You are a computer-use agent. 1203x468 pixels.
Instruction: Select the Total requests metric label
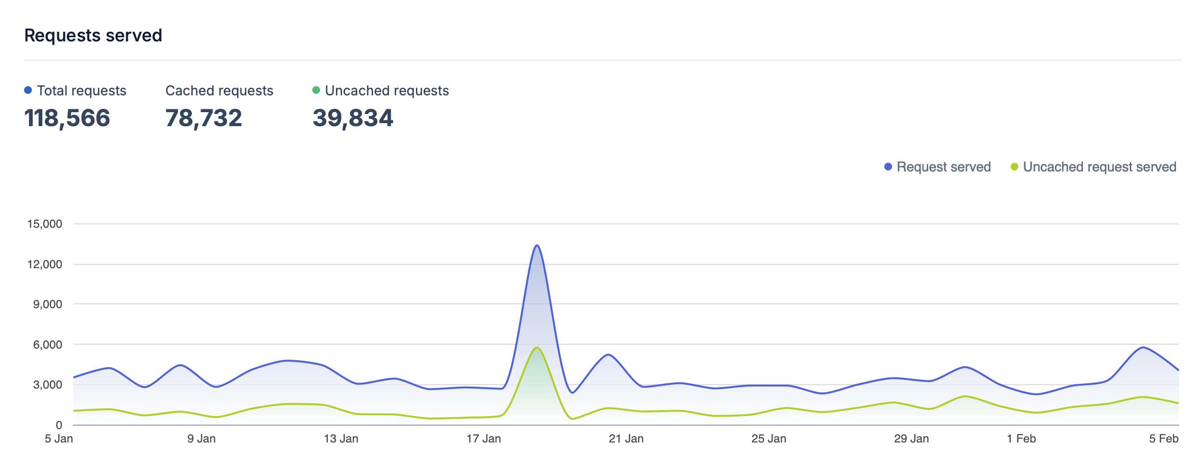point(81,91)
